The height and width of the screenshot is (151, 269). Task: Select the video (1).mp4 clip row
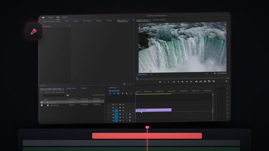(72, 105)
